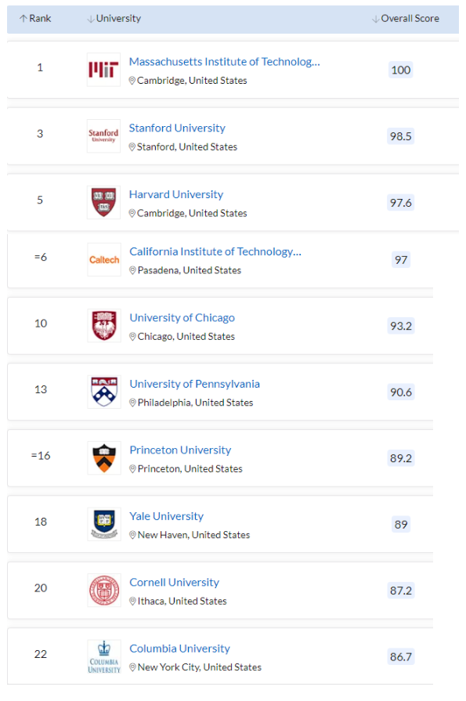The height and width of the screenshot is (701, 466).
Task: Click the Caltech logo thumbnail
Action: coord(103,259)
